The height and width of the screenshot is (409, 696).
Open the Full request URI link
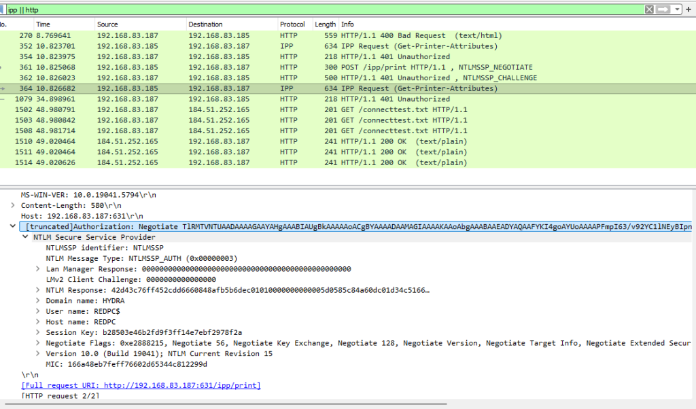coord(141,385)
